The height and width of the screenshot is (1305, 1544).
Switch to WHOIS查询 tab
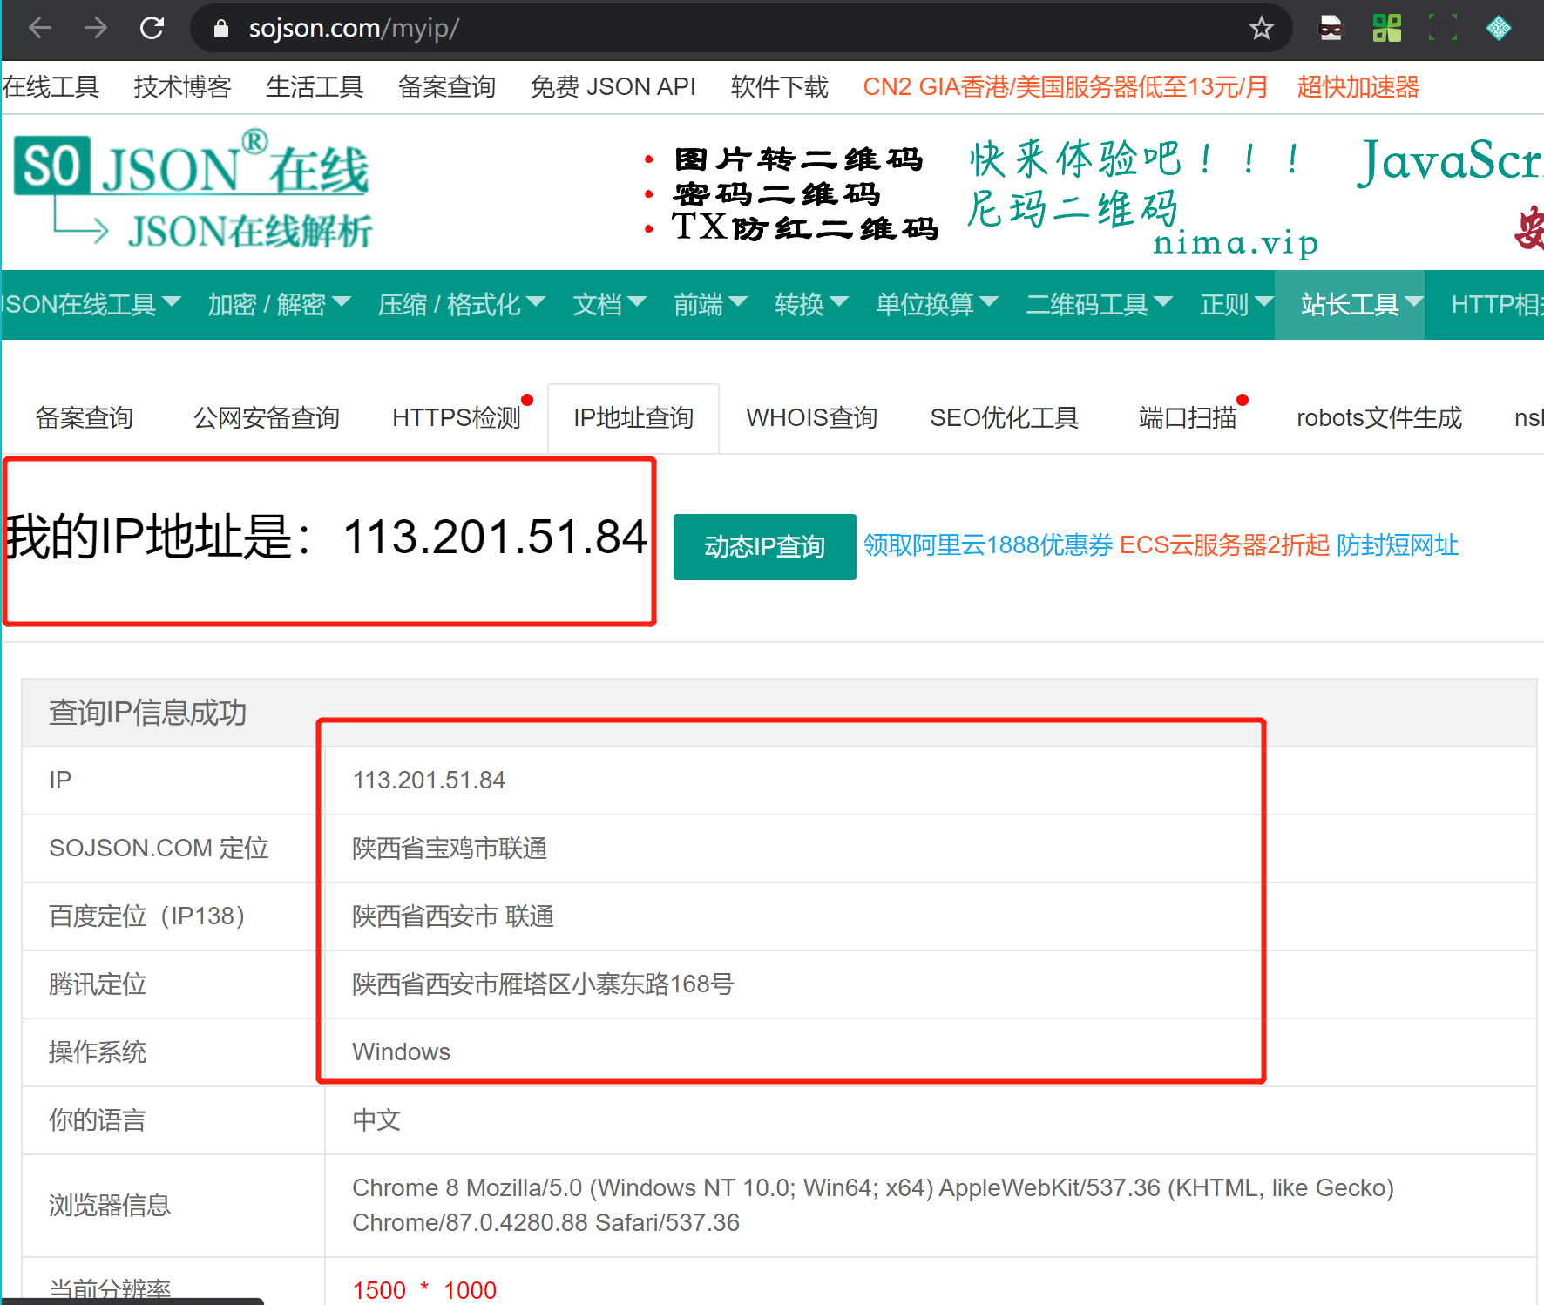coord(811,418)
